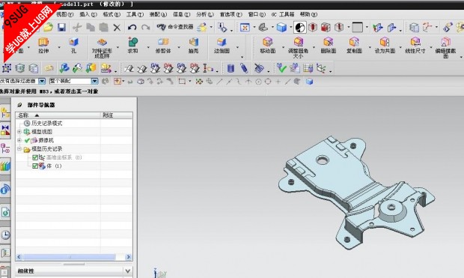Image resolution: width=464 pixels, height=278 pixels.
Task: Uncheck the 体 (1) feature checkbox
Action: pyautogui.click(x=35, y=166)
